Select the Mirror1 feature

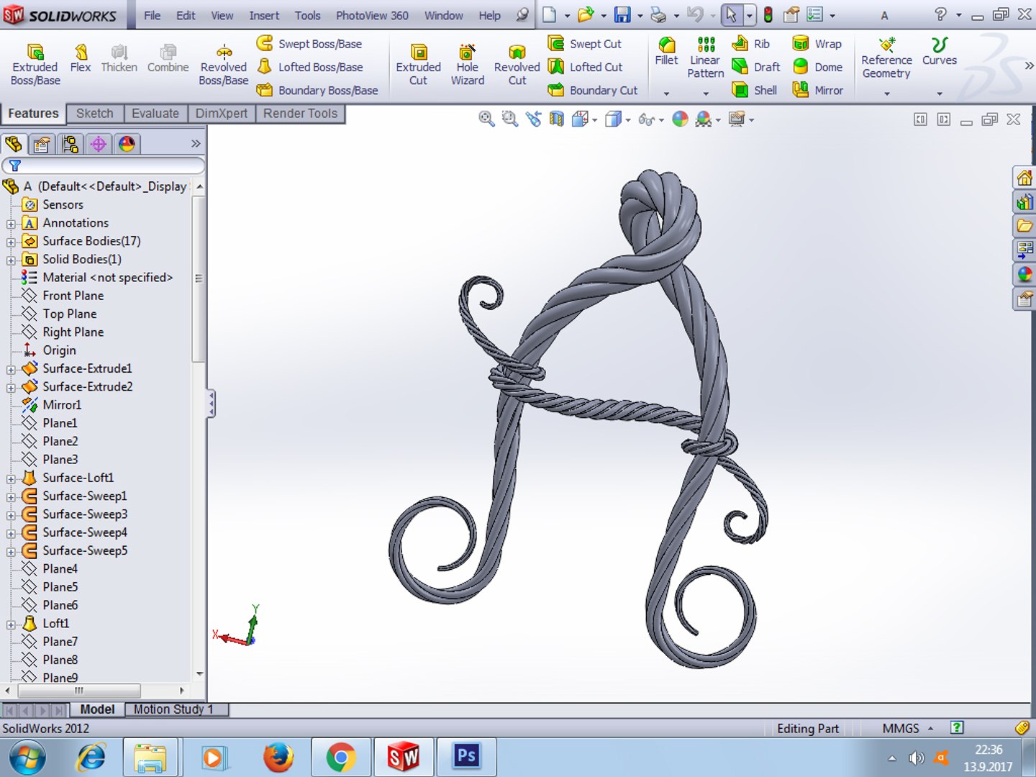click(62, 405)
